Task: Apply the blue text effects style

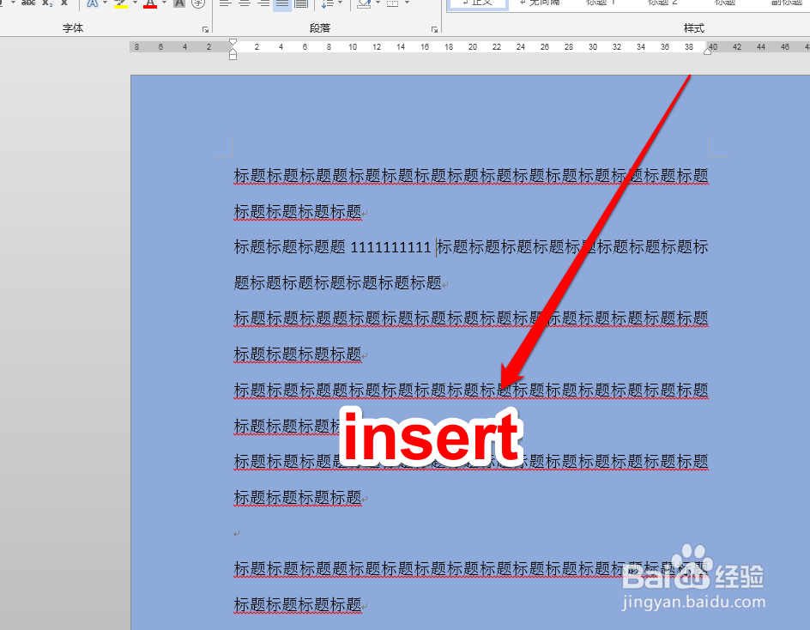Action: (93, 3)
